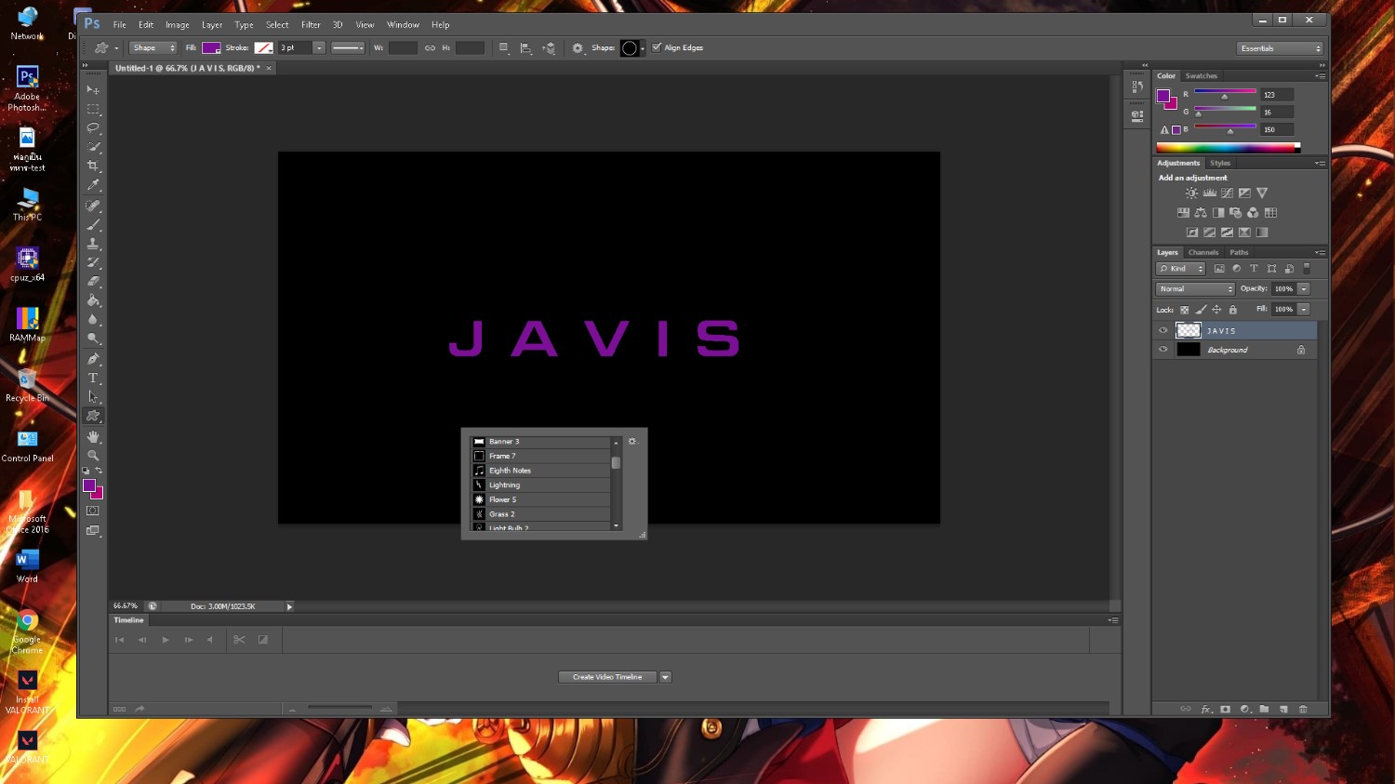The width and height of the screenshot is (1395, 784).
Task: Choose the Flower 5 shape
Action: [540, 499]
